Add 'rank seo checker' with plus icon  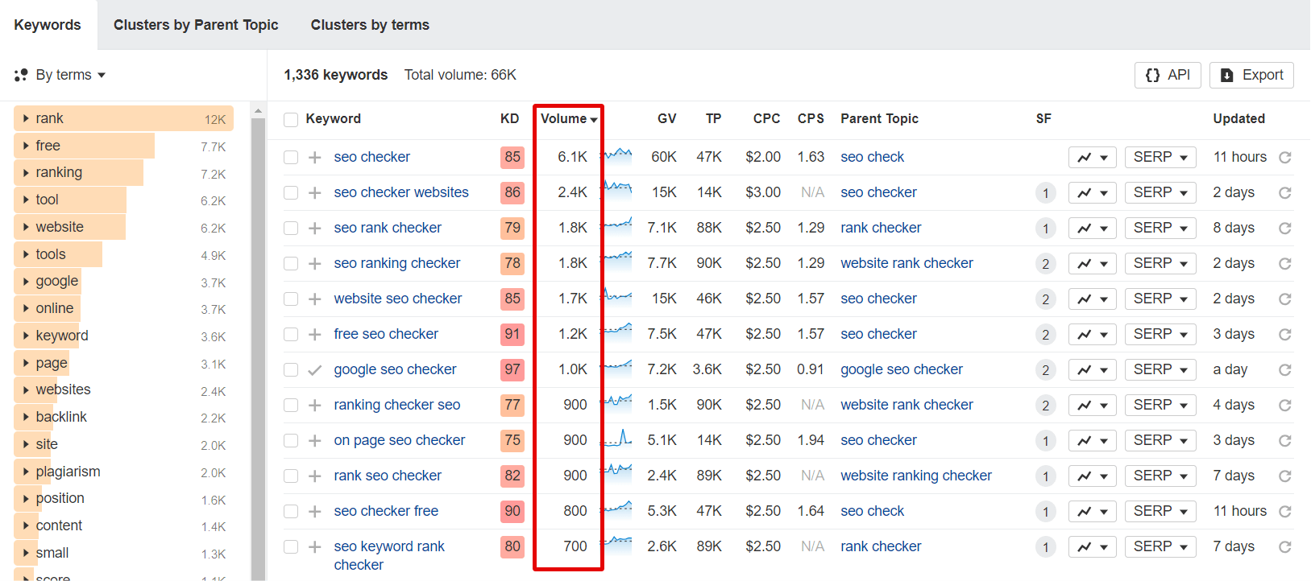click(315, 476)
